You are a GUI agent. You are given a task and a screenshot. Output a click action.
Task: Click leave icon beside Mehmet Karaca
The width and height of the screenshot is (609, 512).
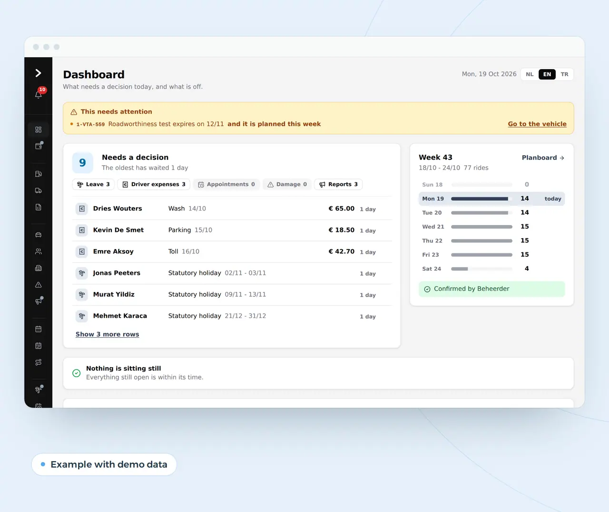(x=82, y=316)
